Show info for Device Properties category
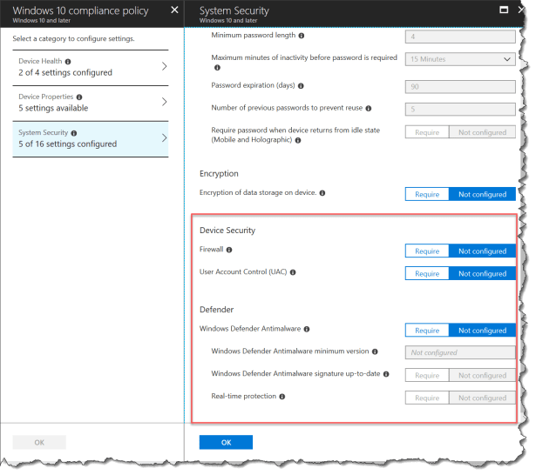536x475 pixels. point(79,97)
